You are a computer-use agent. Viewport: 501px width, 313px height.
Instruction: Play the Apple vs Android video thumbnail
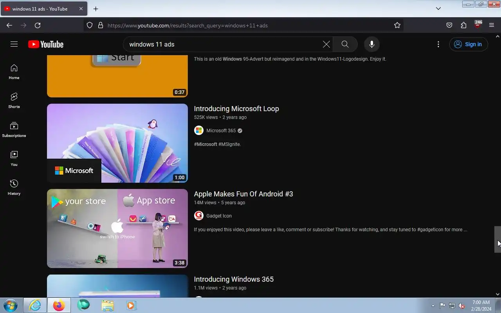point(117,228)
